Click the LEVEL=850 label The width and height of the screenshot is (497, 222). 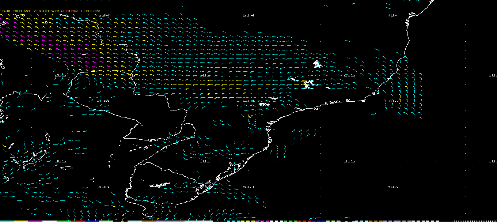[x=91, y=11]
